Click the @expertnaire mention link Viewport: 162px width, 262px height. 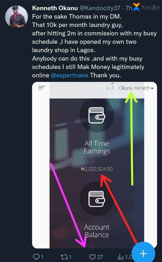[69, 75]
